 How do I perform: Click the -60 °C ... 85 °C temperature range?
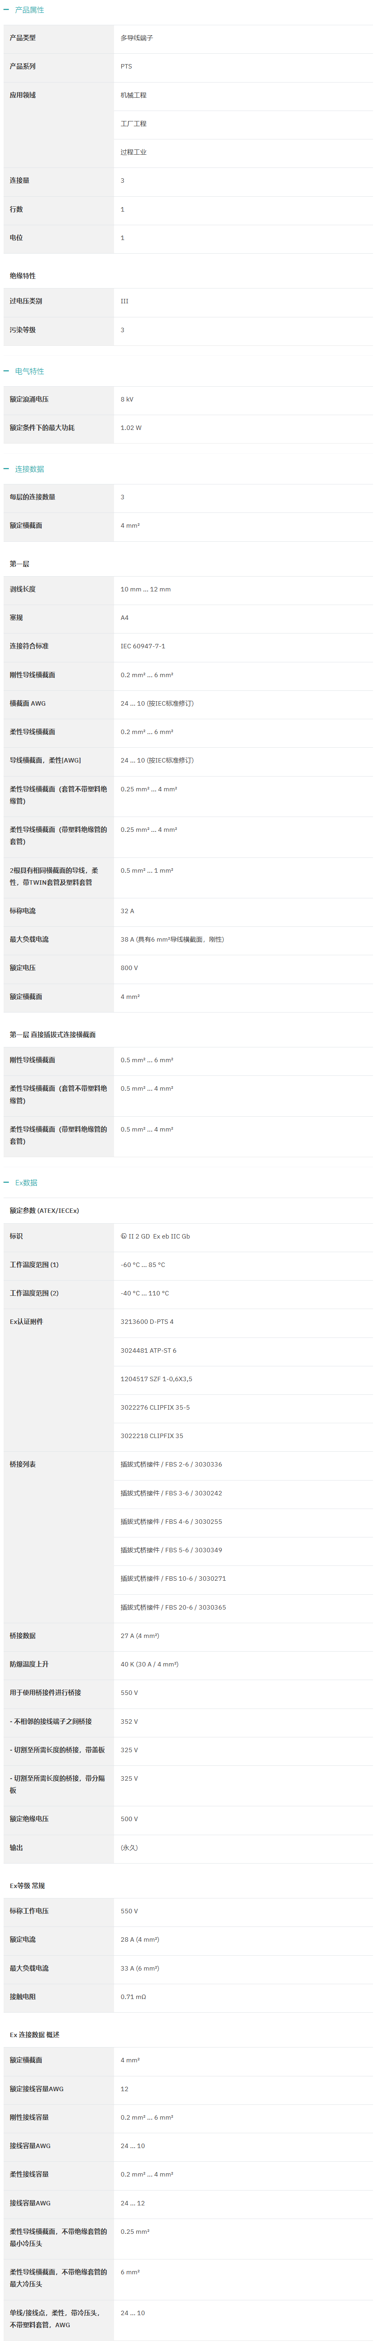143,1265
